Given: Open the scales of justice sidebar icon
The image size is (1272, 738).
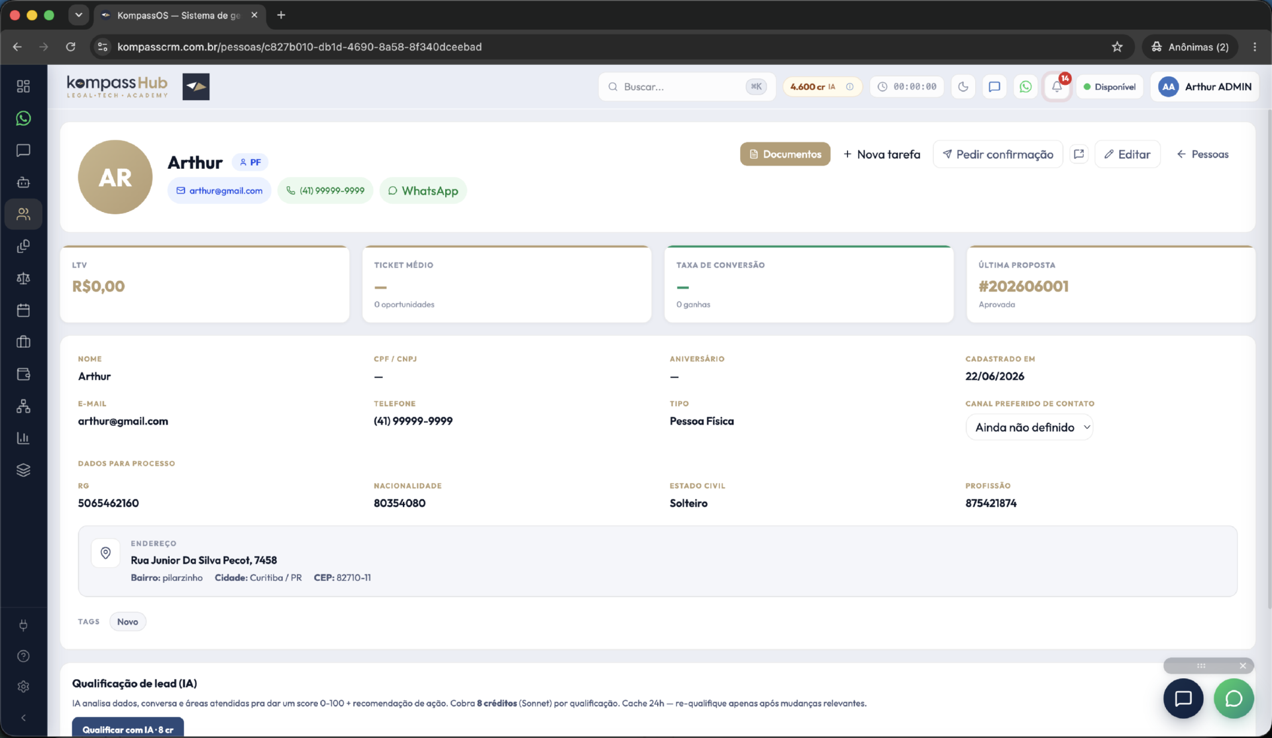Looking at the screenshot, I should click(x=23, y=278).
